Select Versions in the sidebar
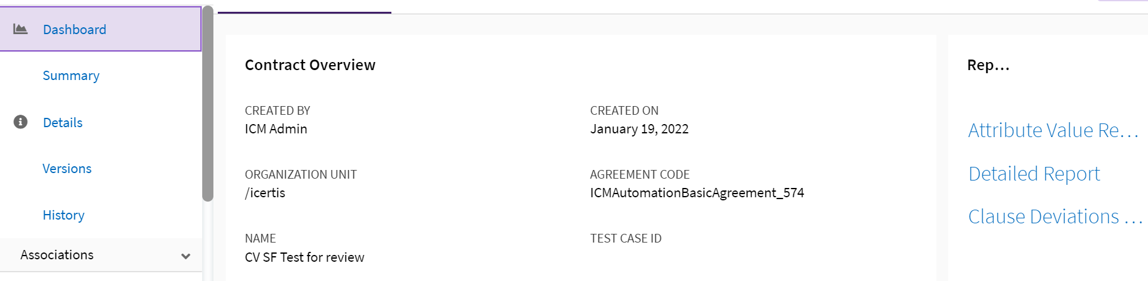This screenshot has width=1148, height=281. 67,169
